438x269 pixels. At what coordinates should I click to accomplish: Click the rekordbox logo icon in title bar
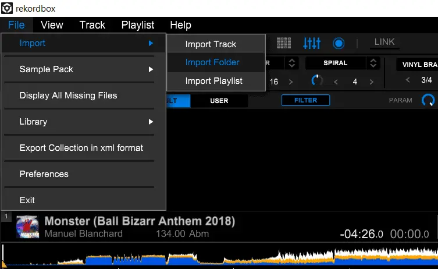(7, 8)
